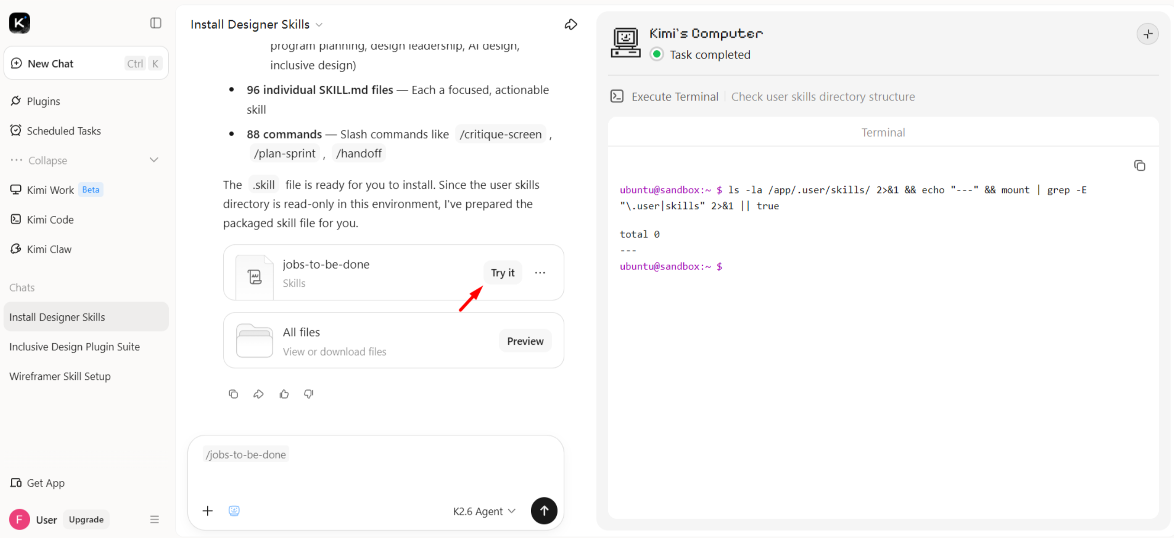Send the message with the arrow button
1174x538 pixels.
click(x=544, y=511)
